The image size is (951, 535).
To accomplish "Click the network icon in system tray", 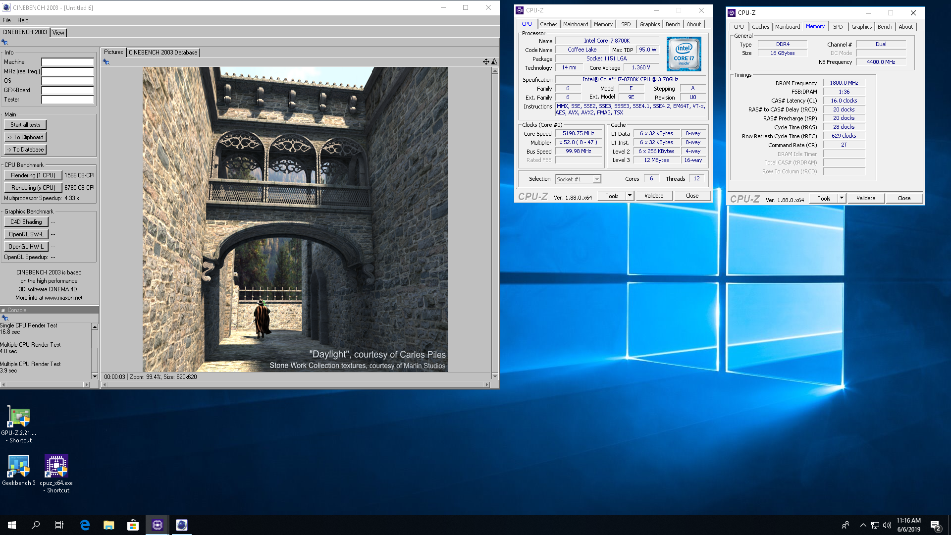I will pyautogui.click(x=875, y=525).
